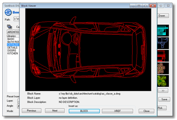
Task: Click the Pick button in SeeBlock window
Action: click(x=162, y=108)
